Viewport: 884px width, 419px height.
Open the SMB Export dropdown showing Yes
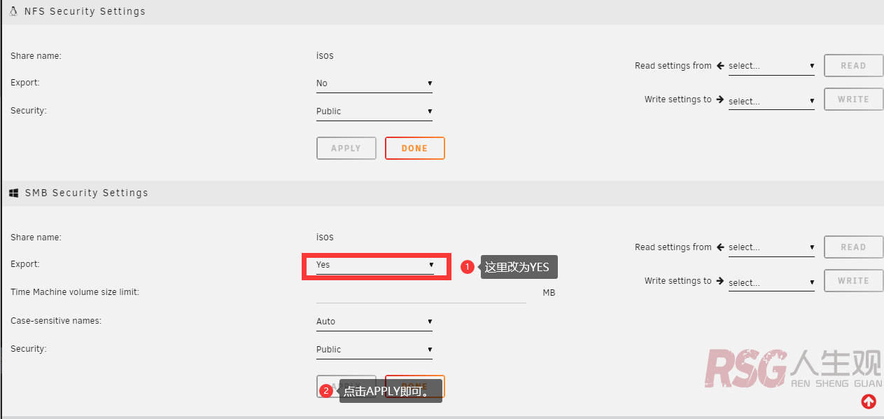[374, 265]
